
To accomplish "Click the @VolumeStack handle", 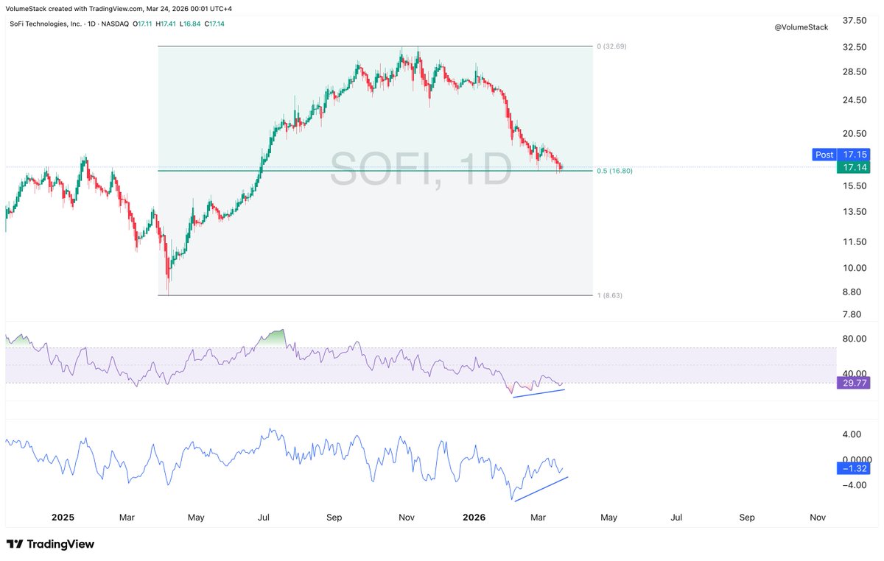I will pos(801,27).
